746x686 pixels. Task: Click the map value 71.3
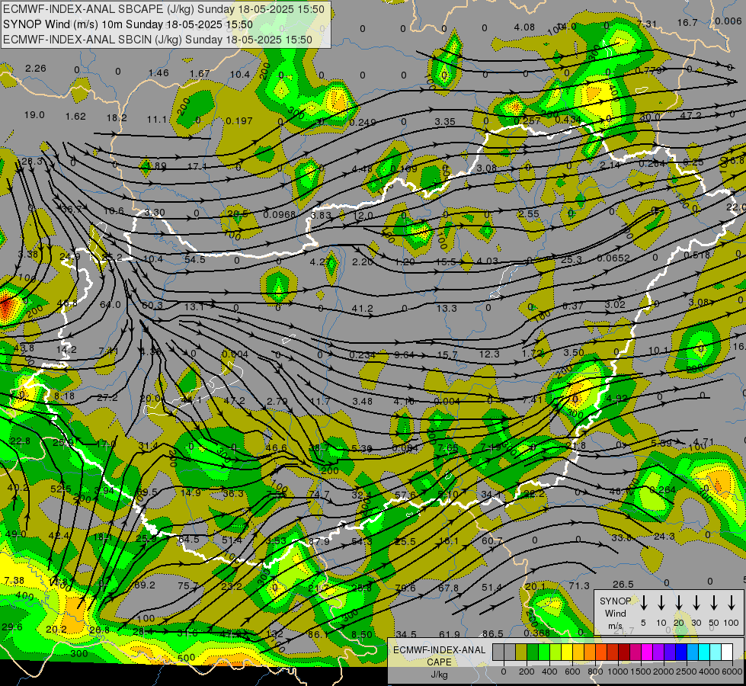pos(579,586)
